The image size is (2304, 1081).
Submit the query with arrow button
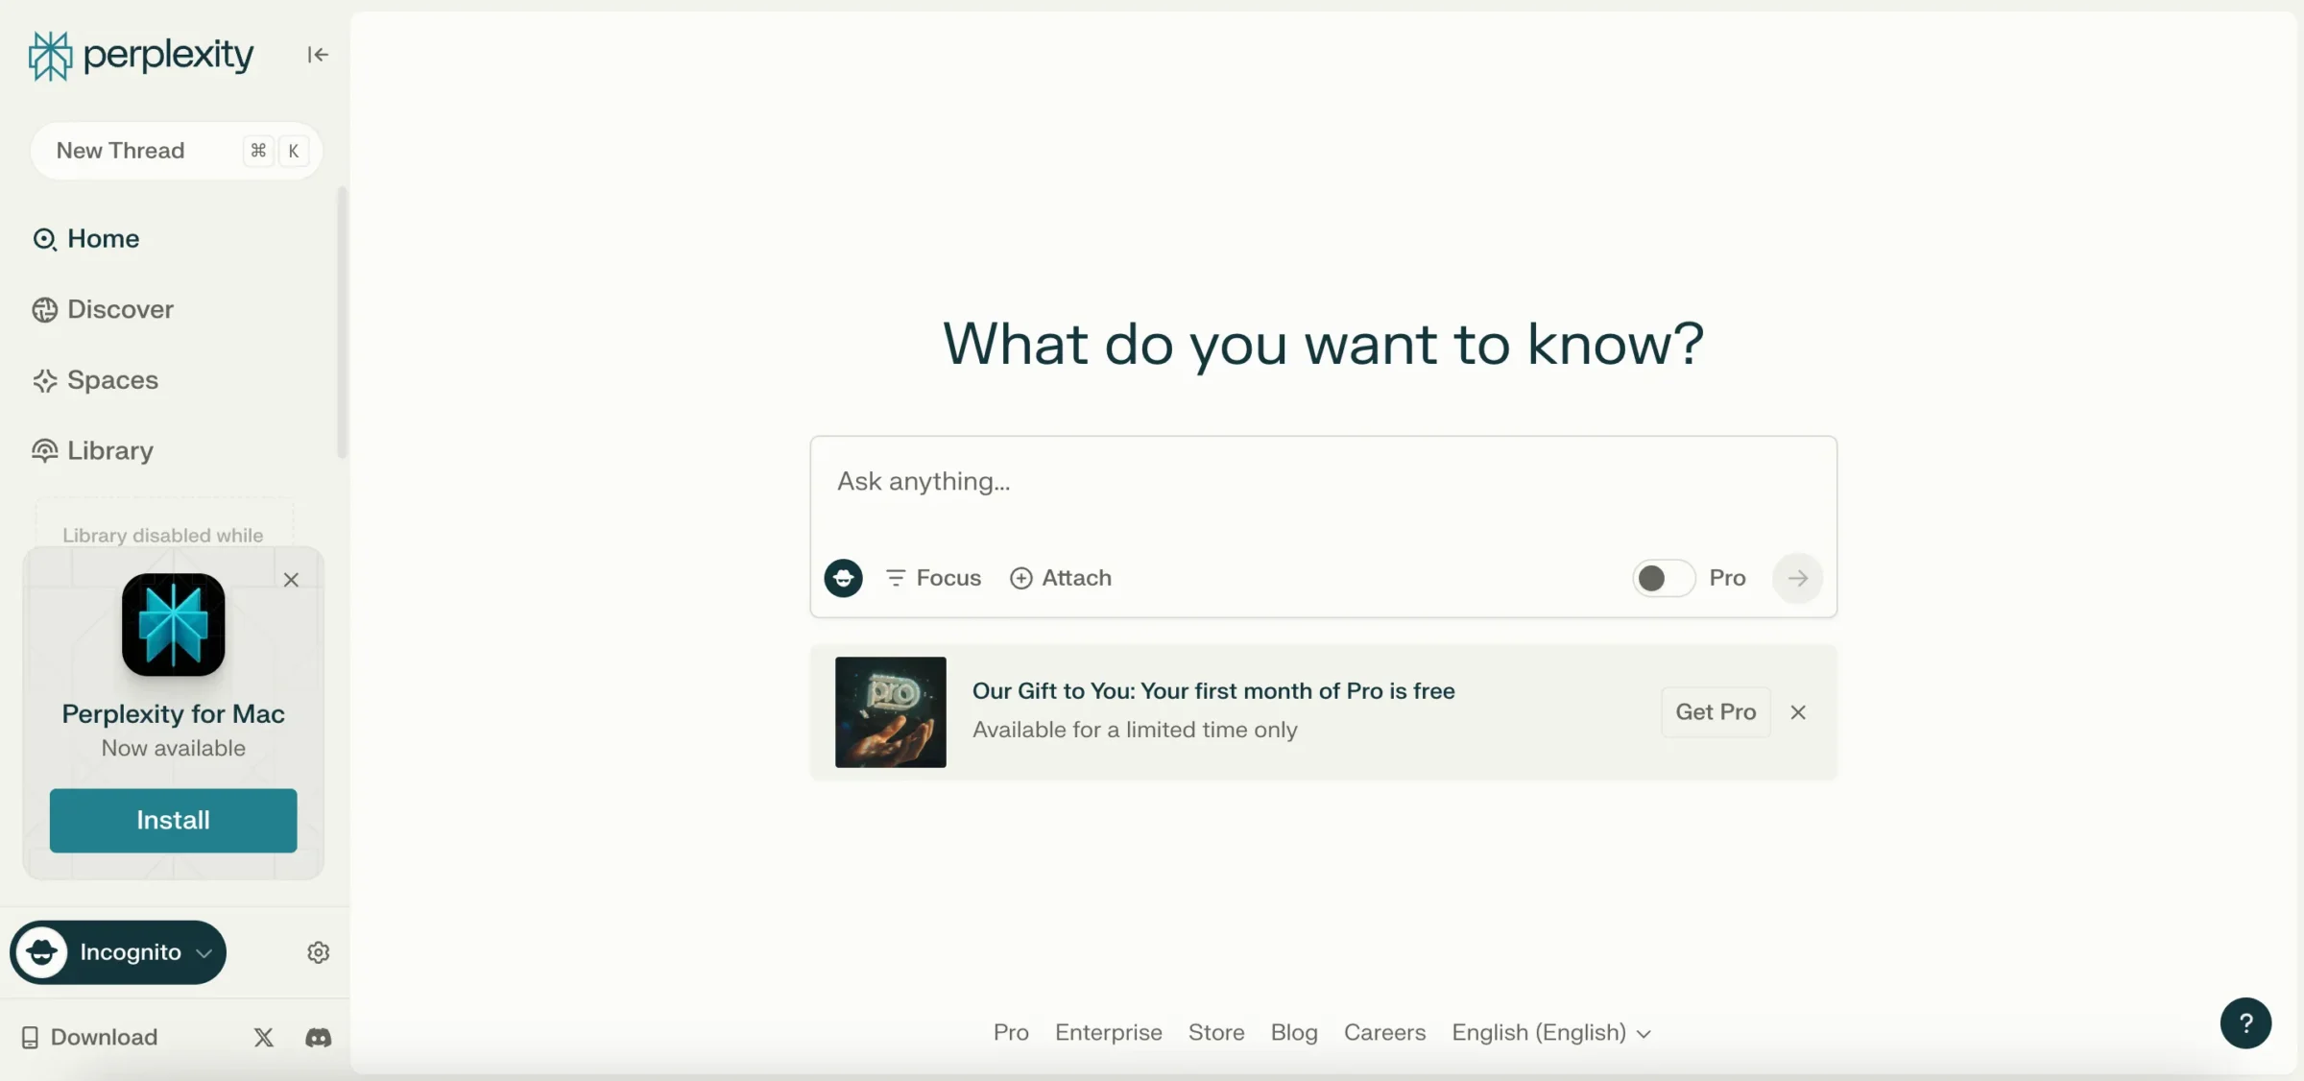[x=1797, y=578]
